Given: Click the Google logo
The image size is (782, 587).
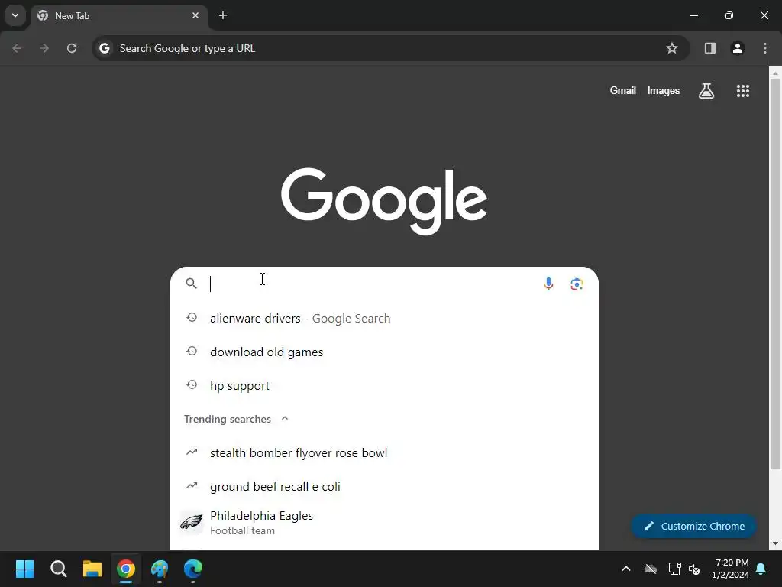Looking at the screenshot, I should click(x=384, y=201).
